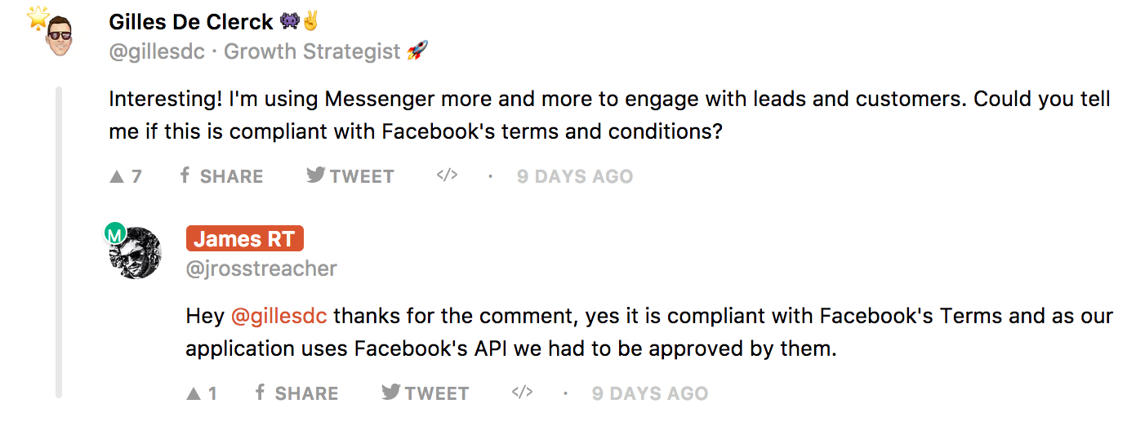Click SHARE text under Gilles's comment
Screen dimensions: 1145x426
point(231,176)
